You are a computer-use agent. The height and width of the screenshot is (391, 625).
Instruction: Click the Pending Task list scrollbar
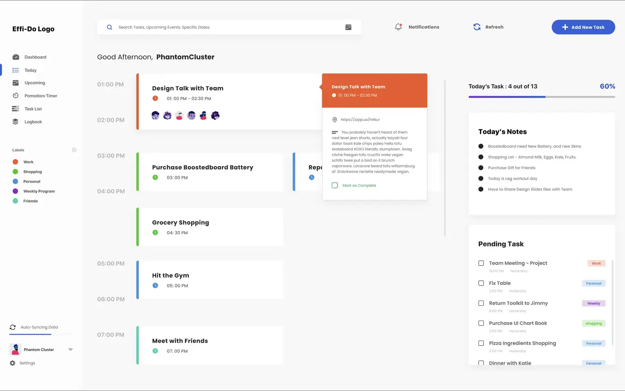[612, 303]
